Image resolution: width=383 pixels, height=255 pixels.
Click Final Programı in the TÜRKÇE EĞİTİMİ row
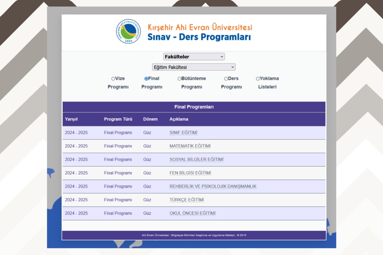point(118,200)
